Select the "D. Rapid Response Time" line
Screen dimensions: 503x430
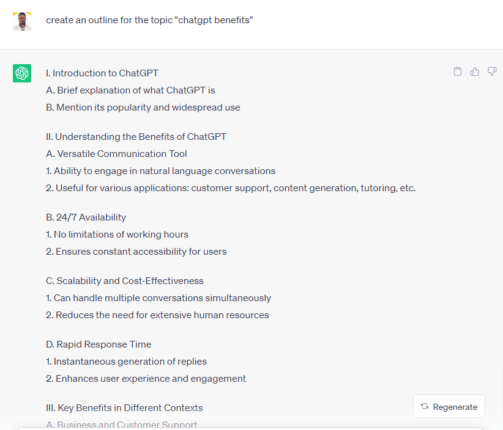(99, 344)
